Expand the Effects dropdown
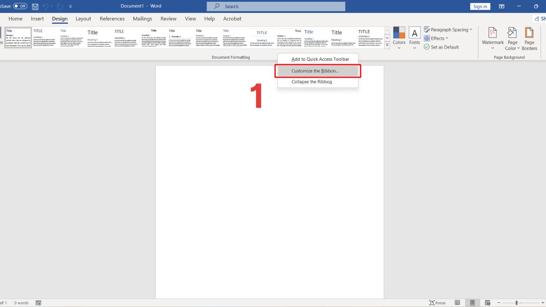Image resolution: width=546 pixels, height=307 pixels. (x=436, y=38)
